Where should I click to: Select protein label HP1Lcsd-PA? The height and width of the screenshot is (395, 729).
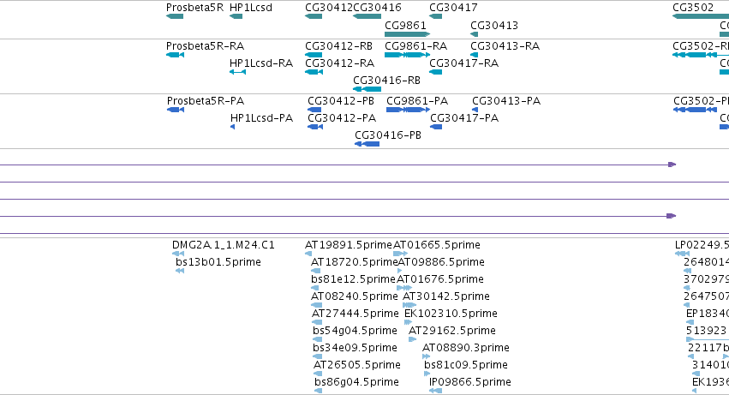262,118
